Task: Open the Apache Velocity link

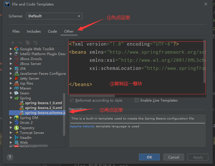Action: (x=82, y=126)
